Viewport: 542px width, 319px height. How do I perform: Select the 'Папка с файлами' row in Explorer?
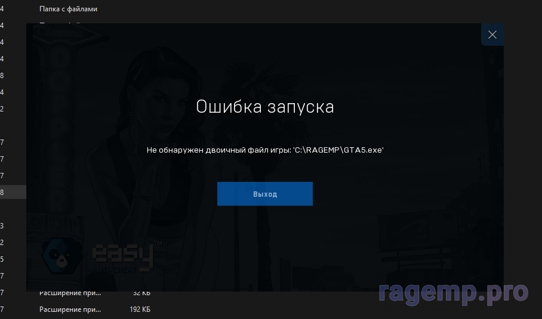68,9
